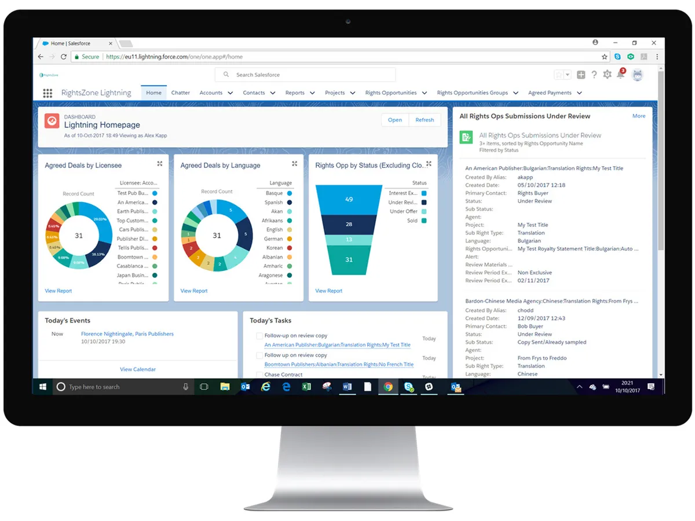Expand the Projects tab dropdown arrow
The height and width of the screenshot is (521, 695).
[x=353, y=93]
